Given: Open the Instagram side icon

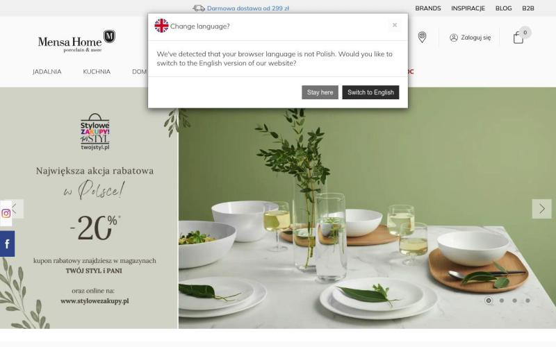Looking at the screenshot, I should point(6,214).
